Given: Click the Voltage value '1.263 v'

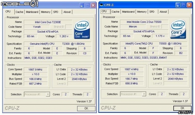Looking at the screenshot, I should 64,36.
